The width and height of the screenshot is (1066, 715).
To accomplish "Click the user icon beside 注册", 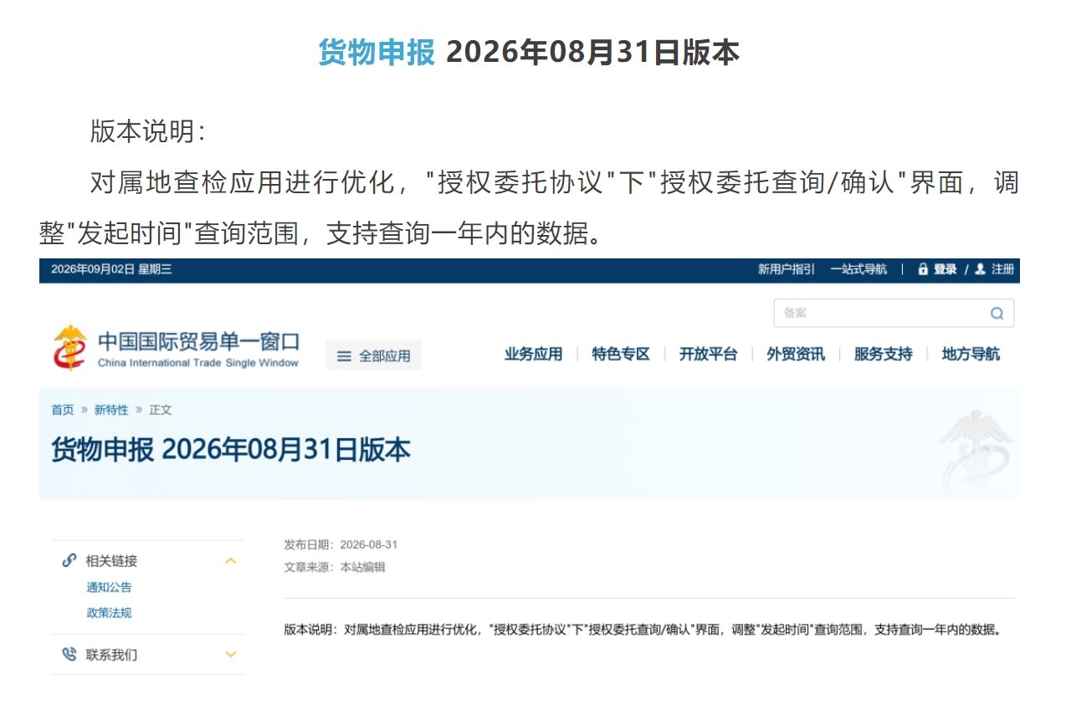I will click(980, 269).
